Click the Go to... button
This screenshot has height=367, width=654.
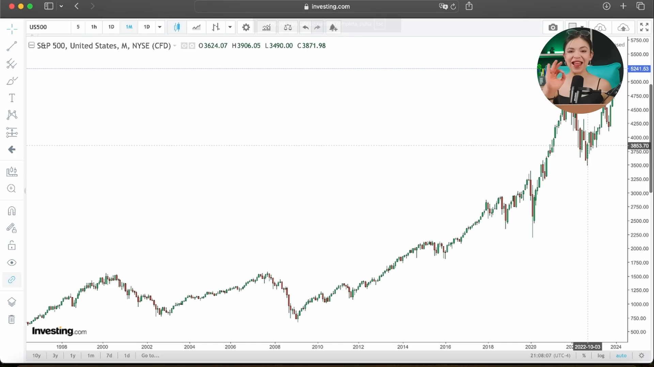(x=150, y=355)
